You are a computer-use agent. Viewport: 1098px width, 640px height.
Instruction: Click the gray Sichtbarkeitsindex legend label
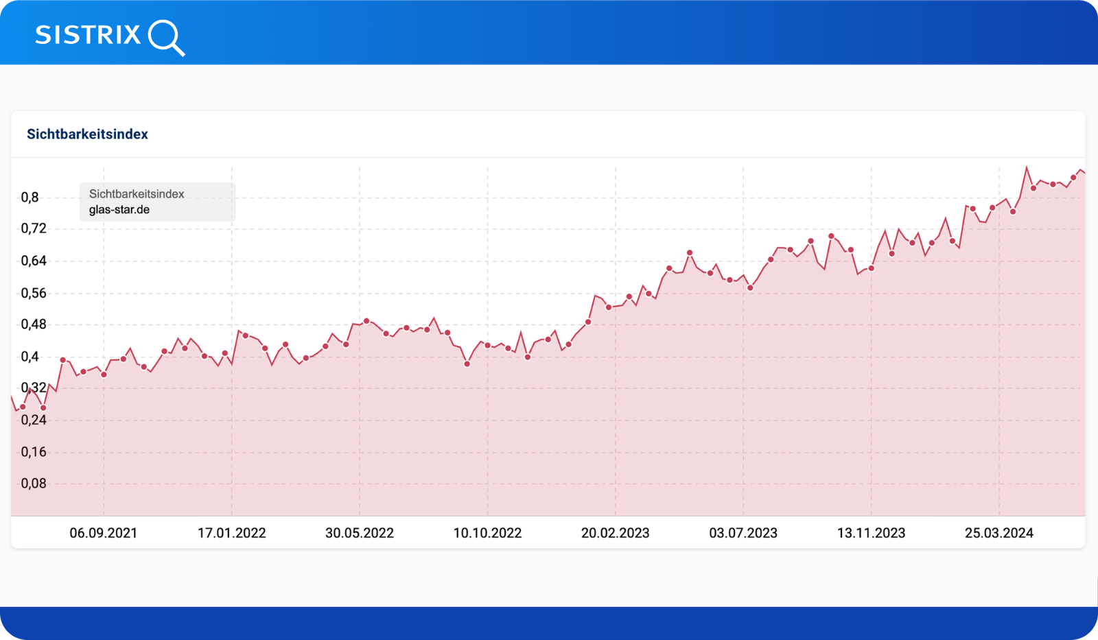[137, 194]
